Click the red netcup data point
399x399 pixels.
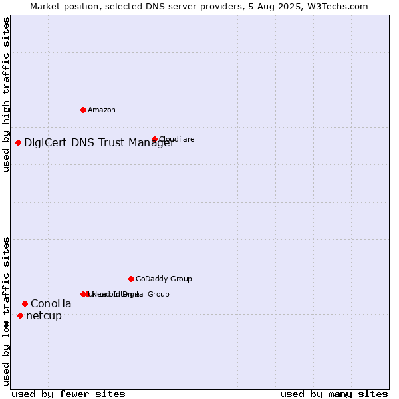click(21, 316)
